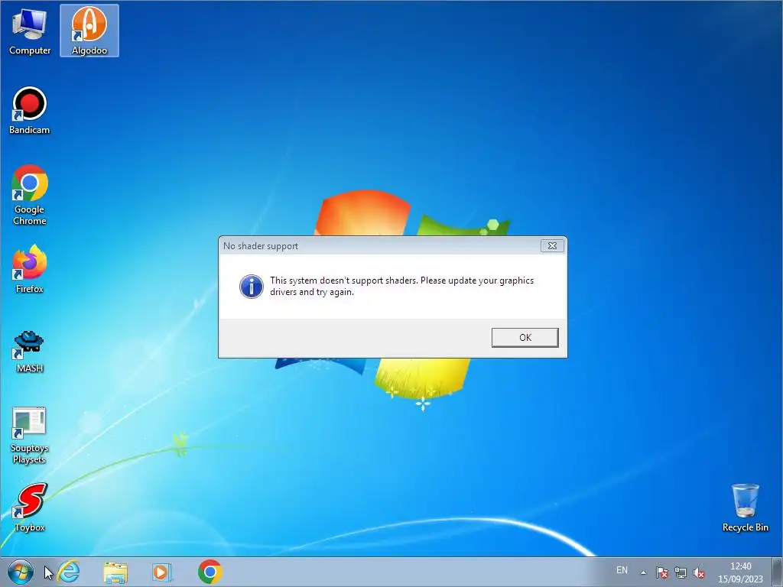Select the Firefox desktop shortcut
The image size is (783, 587).
point(30,269)
